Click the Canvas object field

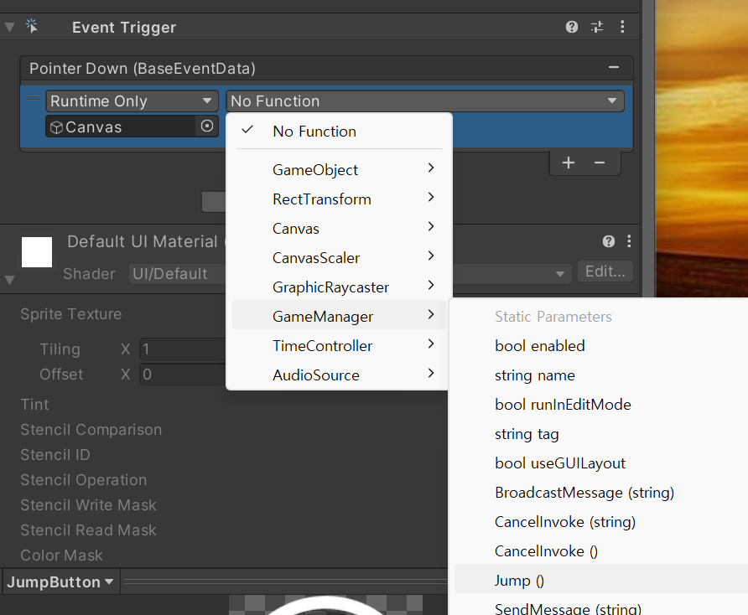tap(120, 127)
